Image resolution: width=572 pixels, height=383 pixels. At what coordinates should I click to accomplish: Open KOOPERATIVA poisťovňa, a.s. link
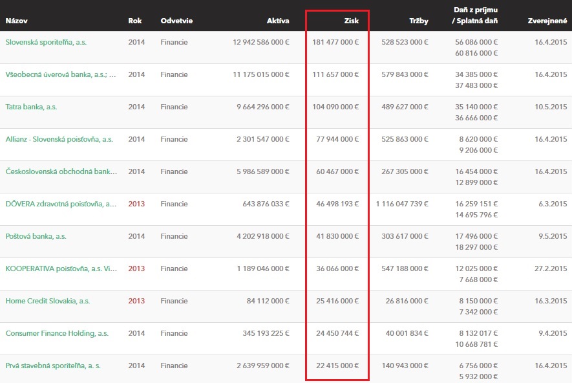(x=61, y=268)
